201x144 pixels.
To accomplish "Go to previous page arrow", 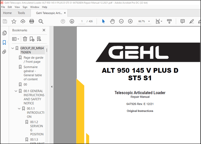I will click(63, 21).
